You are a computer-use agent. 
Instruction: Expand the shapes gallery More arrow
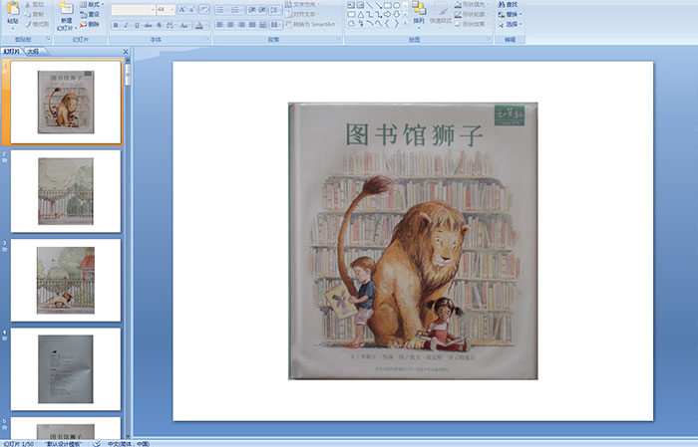point(405,24)
